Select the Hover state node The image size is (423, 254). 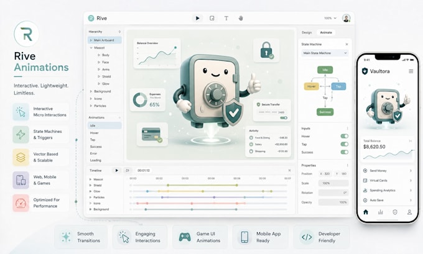311,86
